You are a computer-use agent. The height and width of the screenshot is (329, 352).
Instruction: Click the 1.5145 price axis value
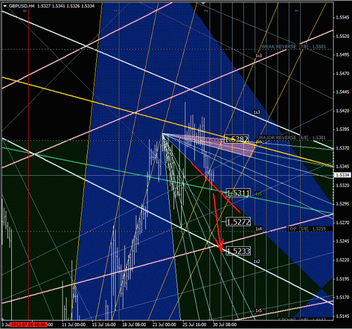[342, 316]
